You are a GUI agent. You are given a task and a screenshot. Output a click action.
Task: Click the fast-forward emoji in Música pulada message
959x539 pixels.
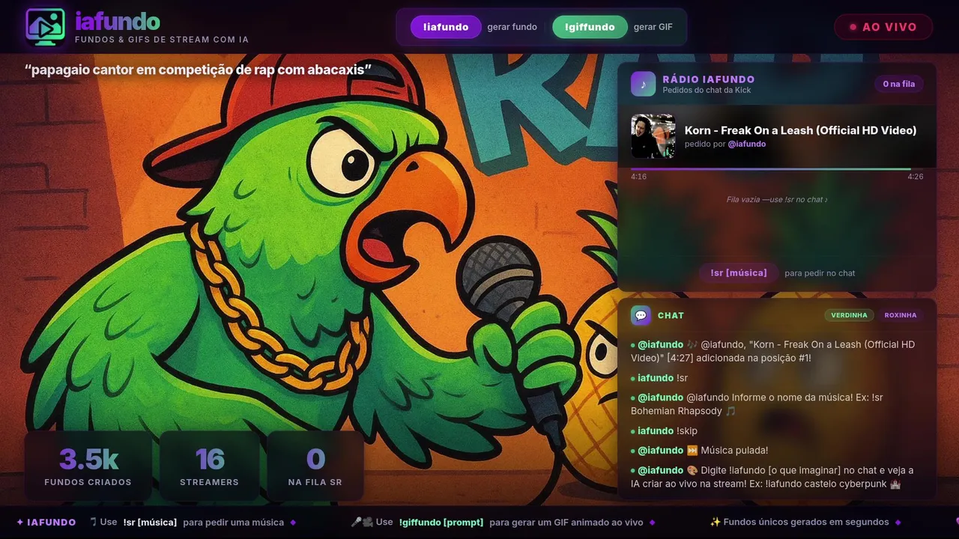(x=692, y=451)
